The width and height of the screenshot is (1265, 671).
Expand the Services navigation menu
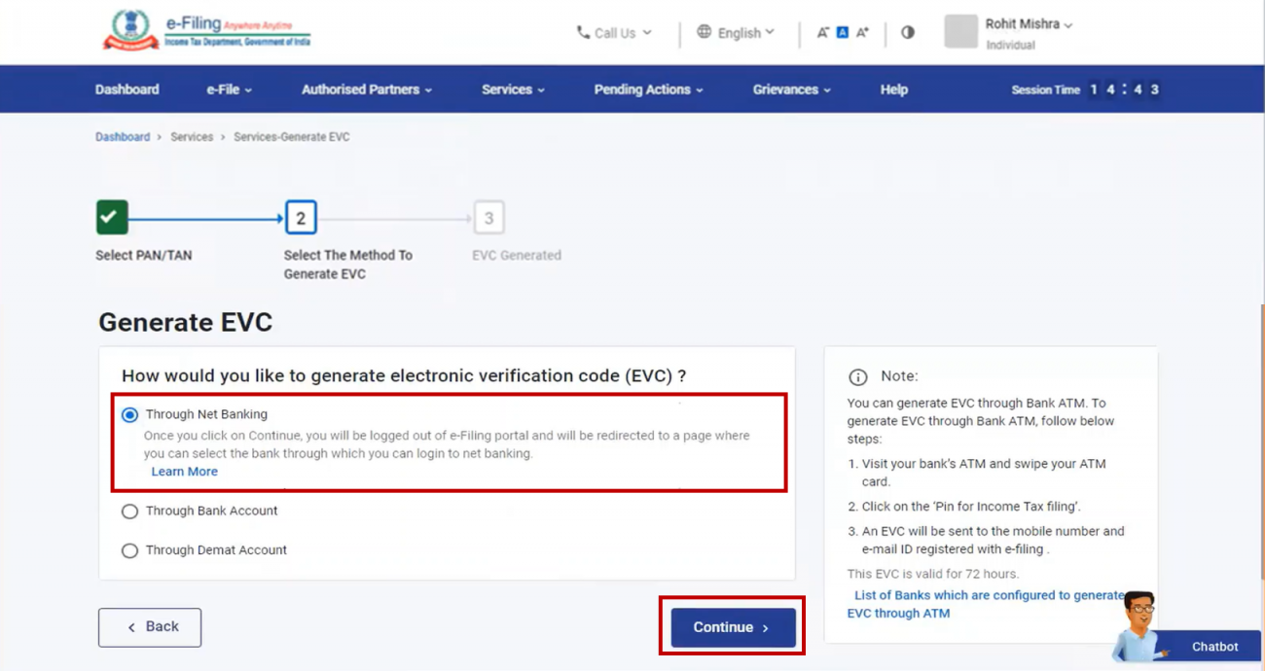[512, 88]
